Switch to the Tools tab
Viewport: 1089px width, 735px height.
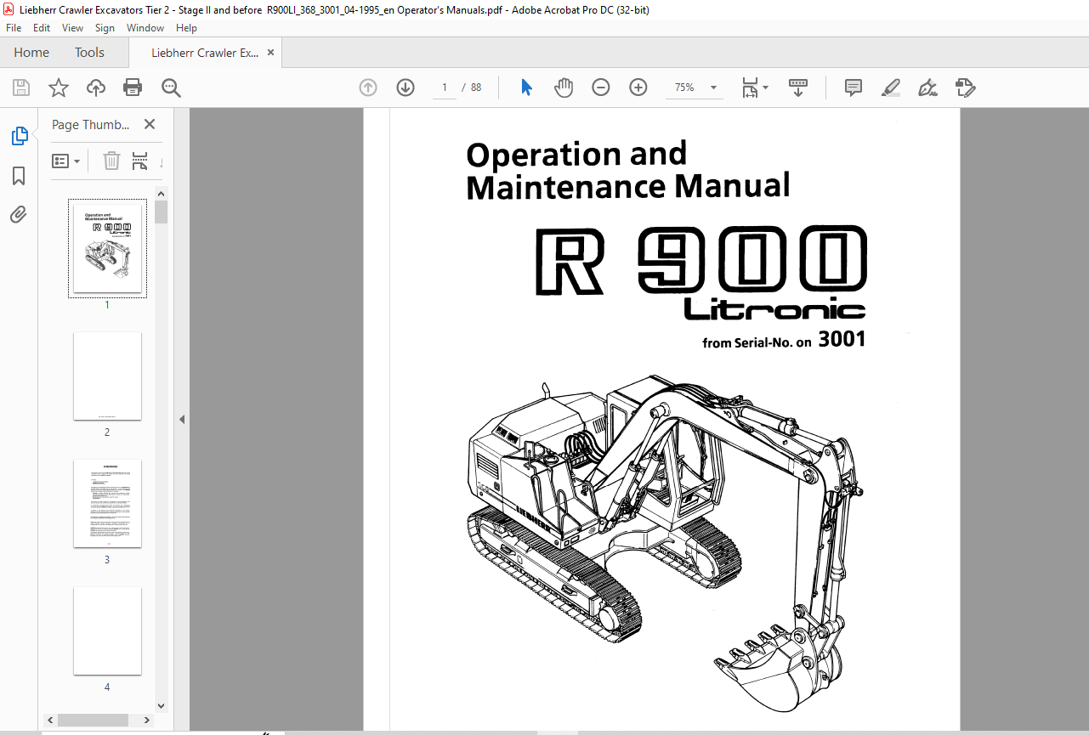[89, 53]
